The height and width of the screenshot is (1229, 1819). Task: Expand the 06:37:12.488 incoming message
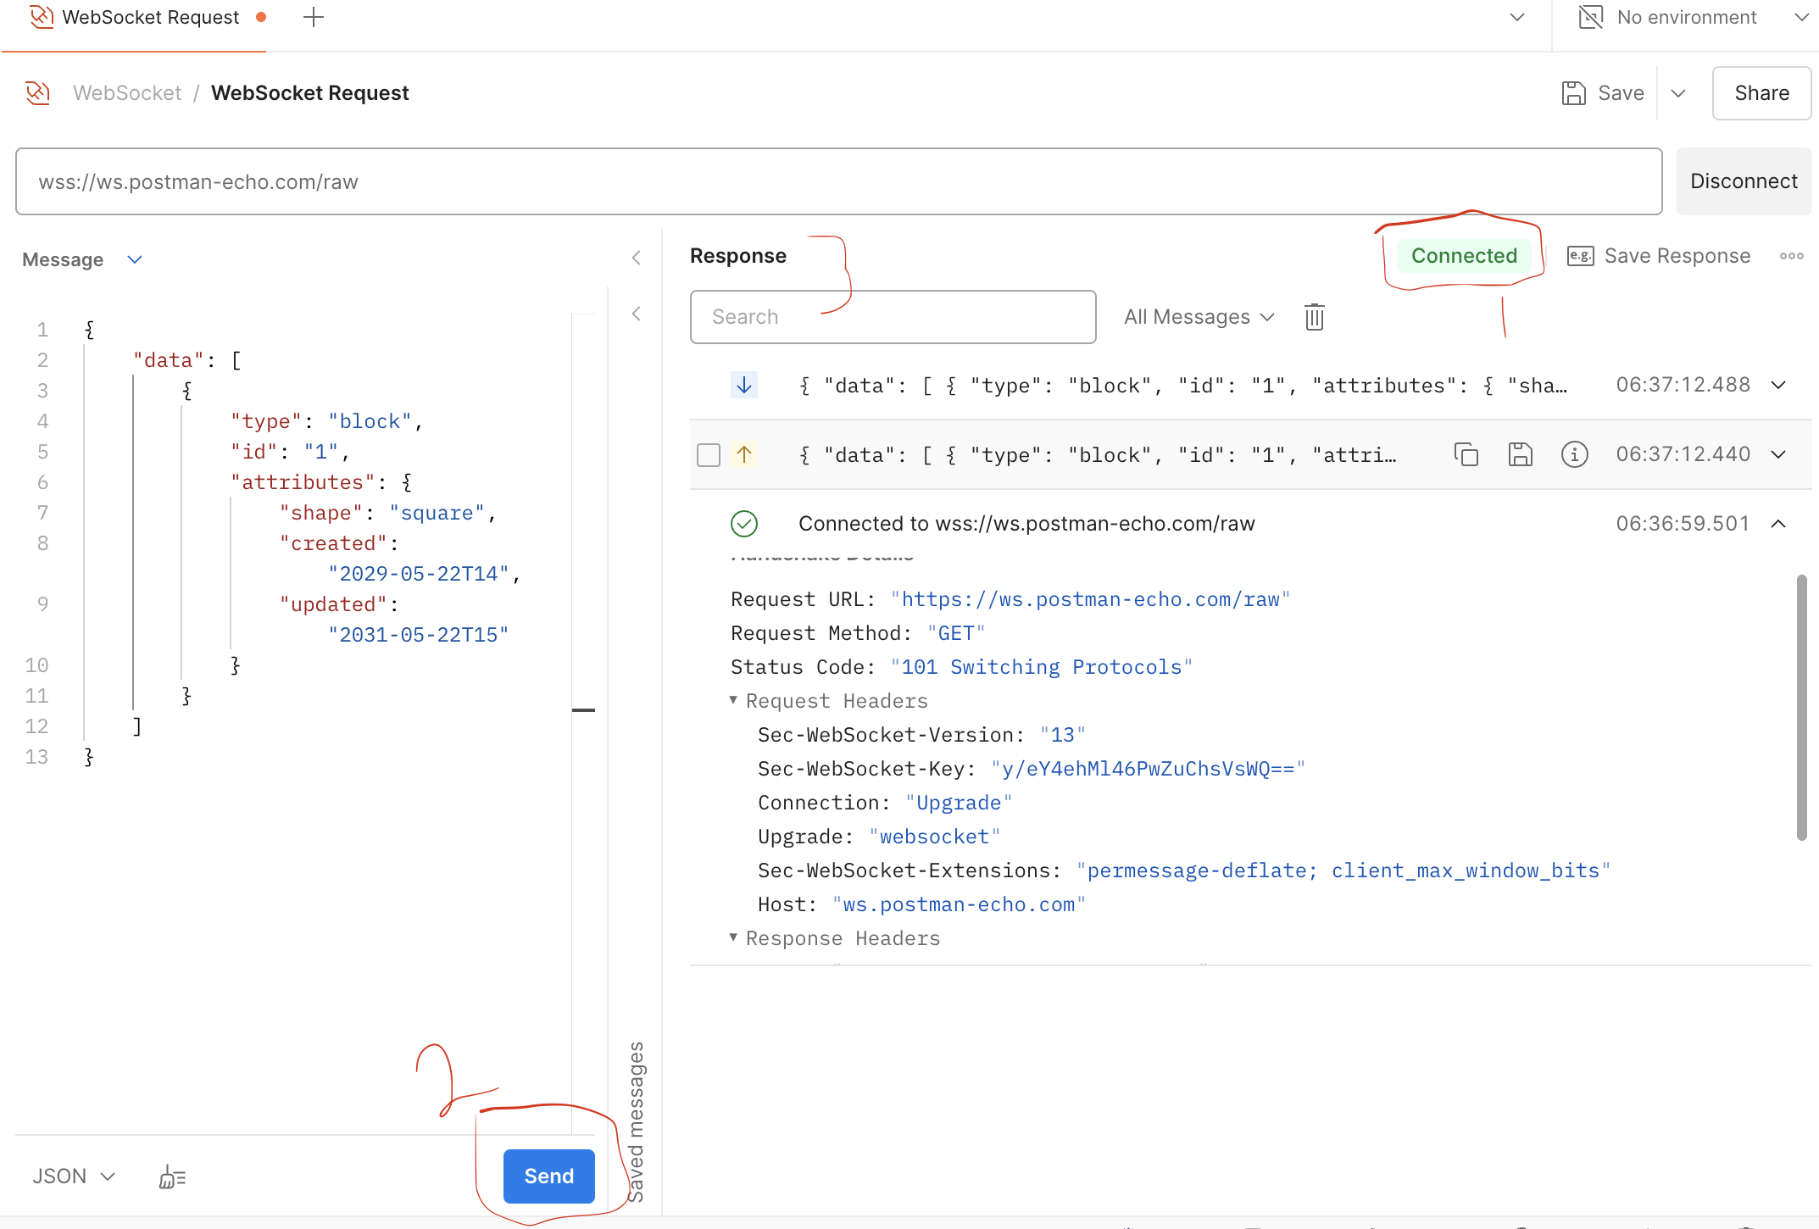1778,385
